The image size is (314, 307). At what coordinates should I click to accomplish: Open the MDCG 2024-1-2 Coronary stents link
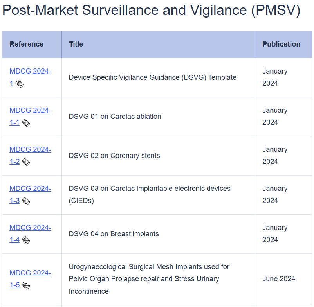[30, 155]
